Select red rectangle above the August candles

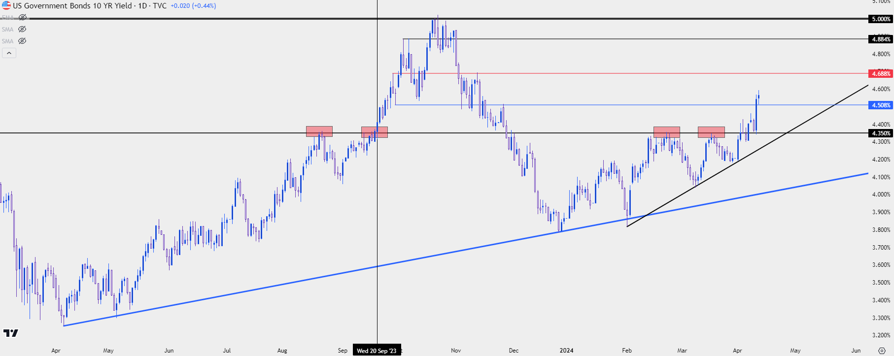tap(319, 131)
